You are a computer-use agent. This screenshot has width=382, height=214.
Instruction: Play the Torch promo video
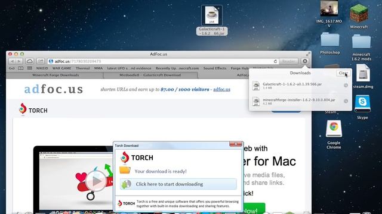[95, 181]
